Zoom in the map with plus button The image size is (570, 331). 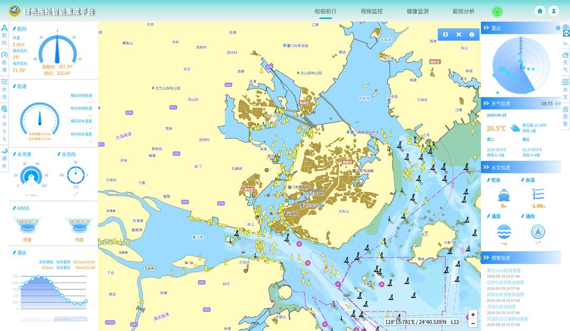coord(473,315)
